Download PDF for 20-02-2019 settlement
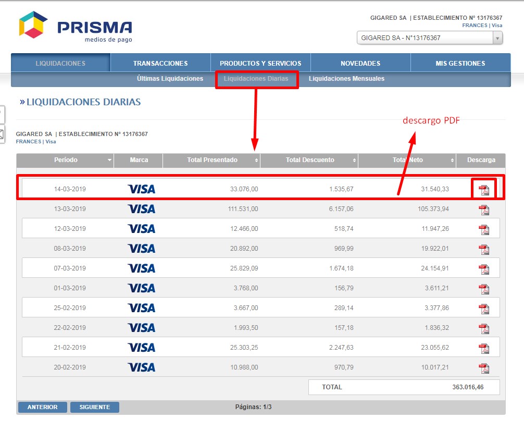Screen dimensions: 524x431 [484, 368]
